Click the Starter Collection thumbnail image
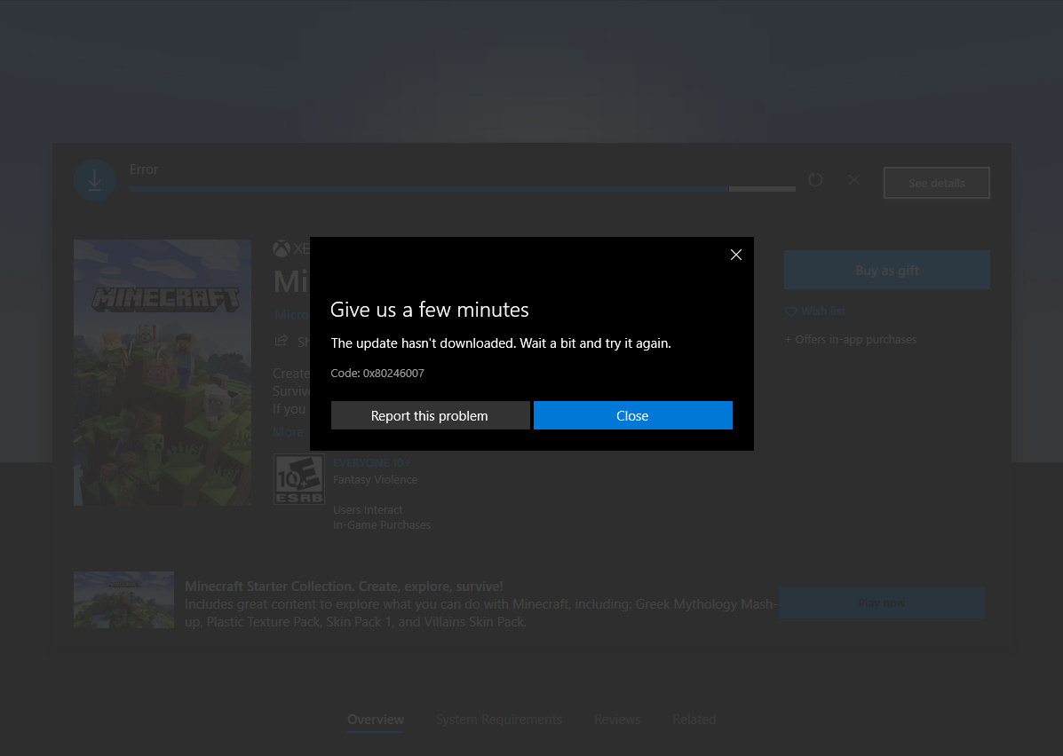The image size is (1063, 756). (x=123, y=600)
